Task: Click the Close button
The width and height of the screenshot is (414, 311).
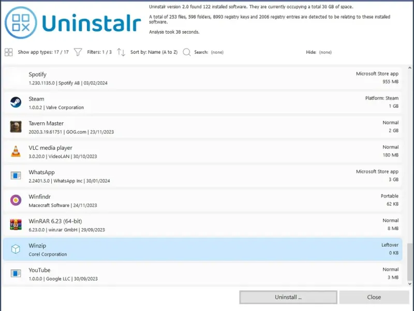Action: click(x=374, y=297)
